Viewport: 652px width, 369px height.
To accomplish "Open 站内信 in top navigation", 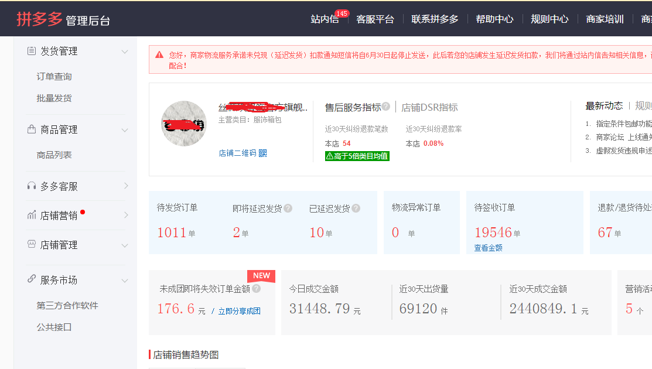I will coord(325,19).
